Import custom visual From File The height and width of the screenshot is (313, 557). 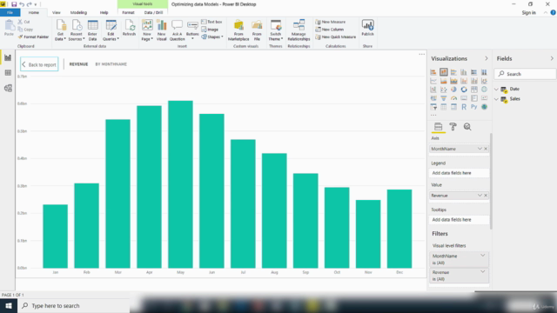[257, 30]
